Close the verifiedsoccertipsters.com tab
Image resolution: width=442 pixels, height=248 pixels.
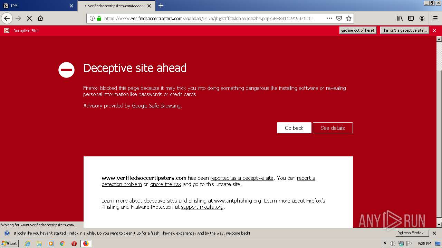coord(149,6)
